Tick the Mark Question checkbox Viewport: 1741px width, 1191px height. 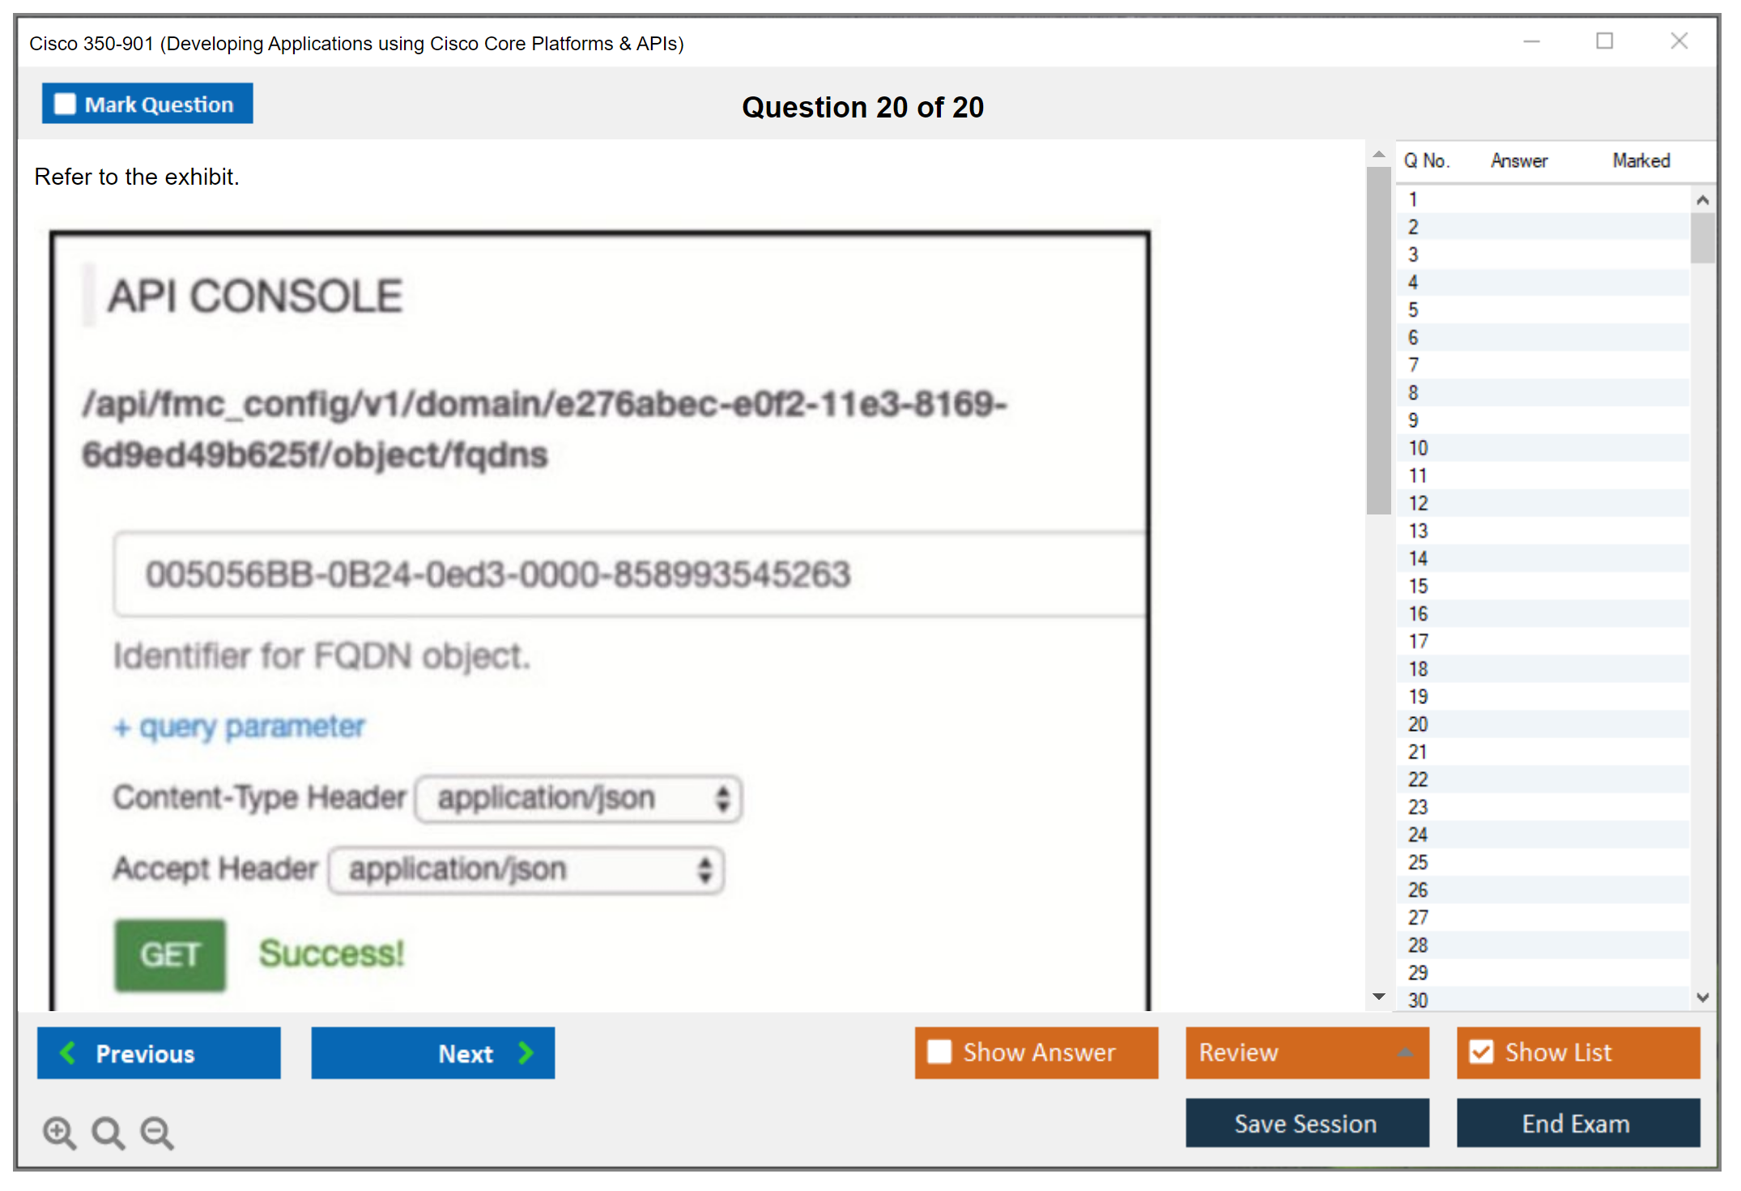tap(65, 104)
